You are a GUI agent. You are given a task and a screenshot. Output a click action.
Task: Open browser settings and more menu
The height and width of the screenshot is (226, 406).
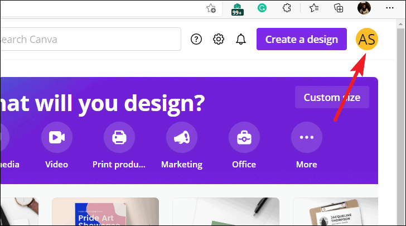tap(390, 8)
